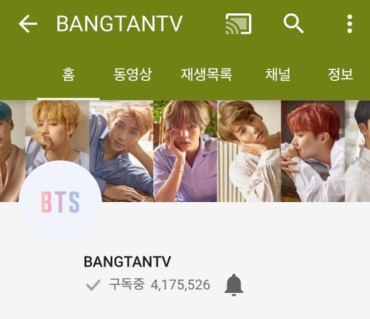Open the search magnifier icon

[x=294, y=24]
